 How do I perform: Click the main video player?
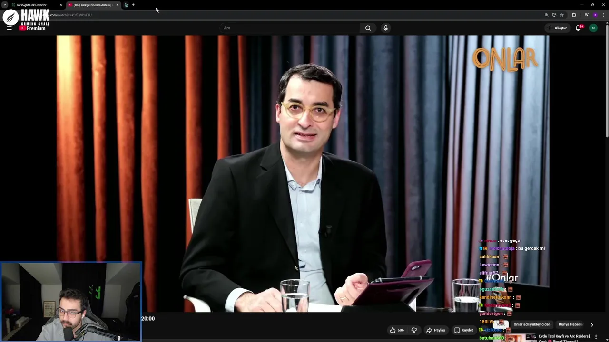click(x=303, y=173)
